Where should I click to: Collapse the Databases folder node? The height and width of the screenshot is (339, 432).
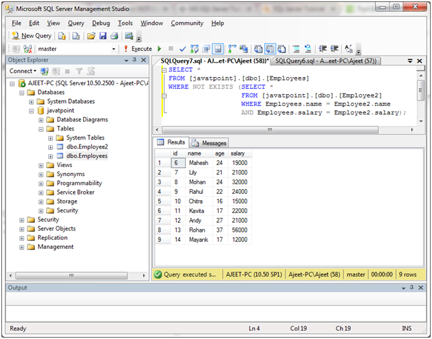(22, 93)
